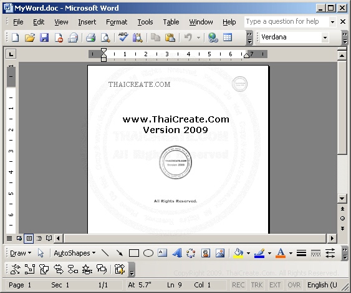The width and height of the screenshot is (351, 293).
Task: Expand Standard toolbar options chevron
Action: pyautogui.click(x=249, y=37)
